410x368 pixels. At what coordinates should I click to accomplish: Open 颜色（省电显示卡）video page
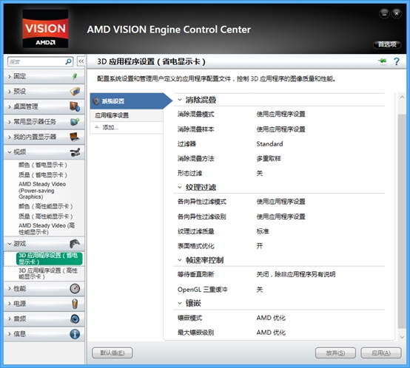pyautogui.click(x=43, y=165)
